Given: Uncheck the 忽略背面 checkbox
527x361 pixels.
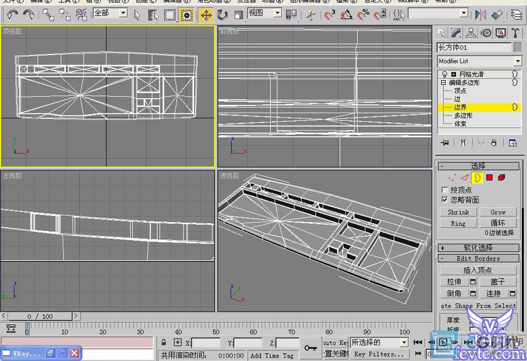Looking at the screenshot, I should [445, 200].
